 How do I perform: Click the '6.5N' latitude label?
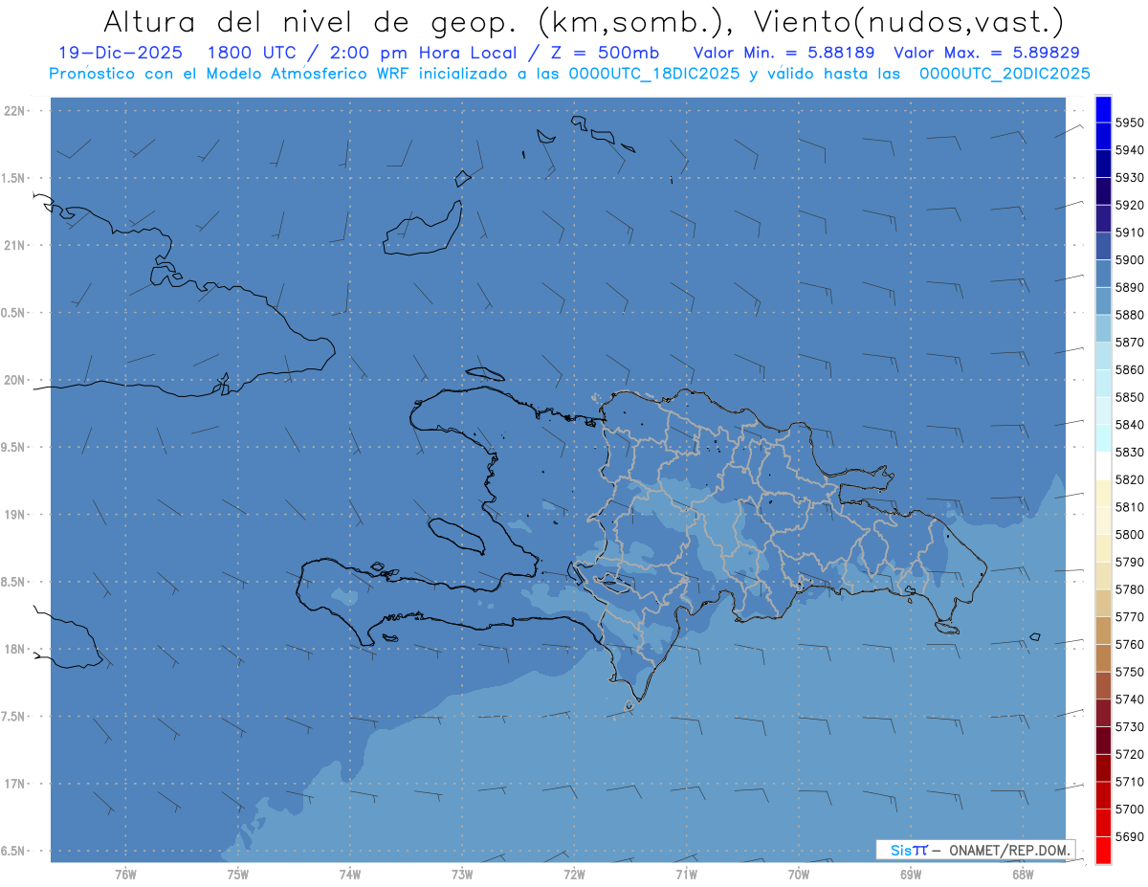coord(12,851)
